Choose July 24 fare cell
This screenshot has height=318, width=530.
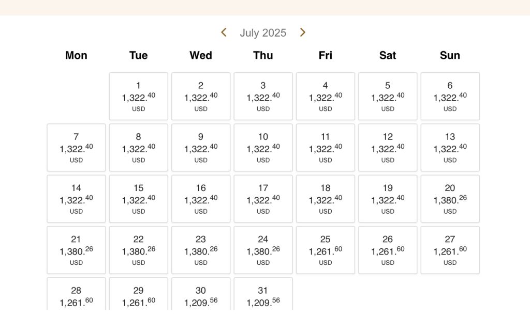(263, 250)
